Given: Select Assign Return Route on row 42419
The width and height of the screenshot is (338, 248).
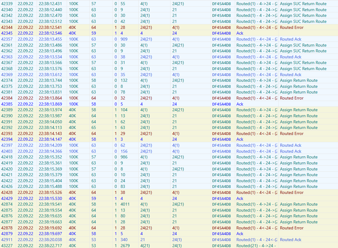Looking at the screenshot, I should pos(299,163).
